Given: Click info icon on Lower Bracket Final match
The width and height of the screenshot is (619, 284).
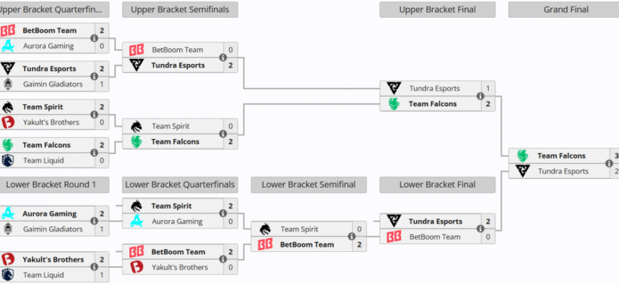Looking at the screenshot, I should (480, 229).
